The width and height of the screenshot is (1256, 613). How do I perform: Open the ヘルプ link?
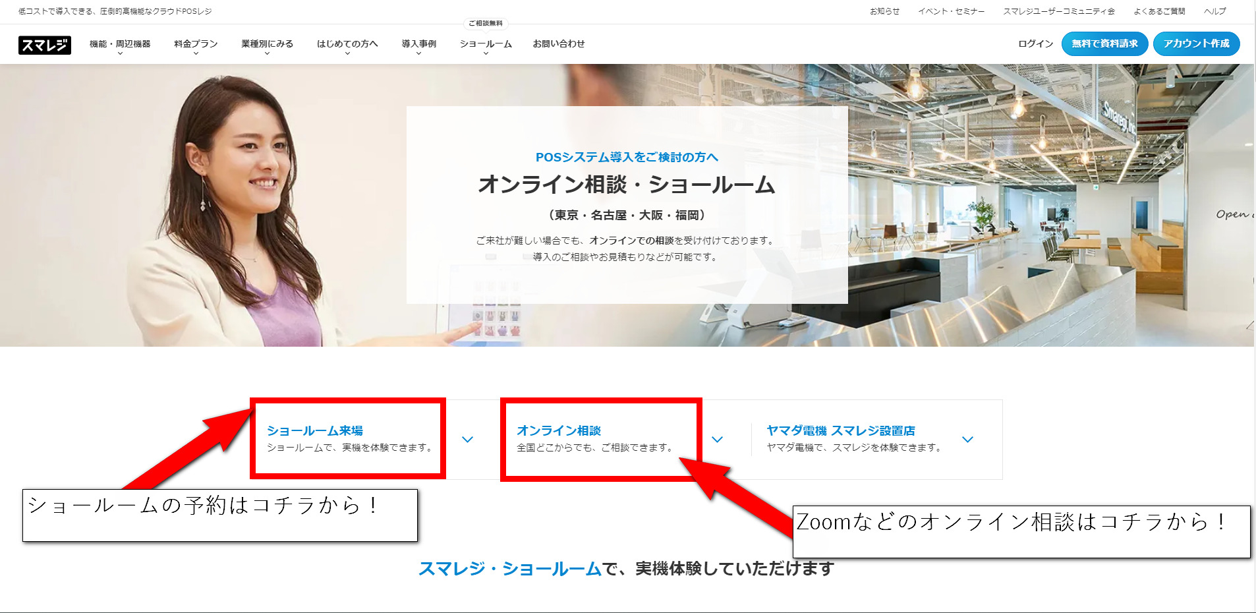(x=1214, y=11)
